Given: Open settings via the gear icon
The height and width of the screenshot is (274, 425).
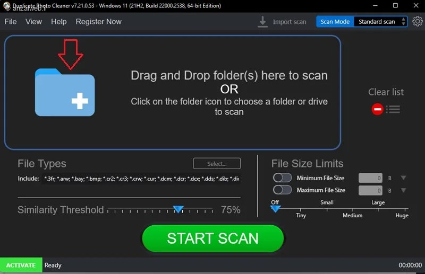Looking at the screenshot, I should pyautogui.click(x=418, y=21).
